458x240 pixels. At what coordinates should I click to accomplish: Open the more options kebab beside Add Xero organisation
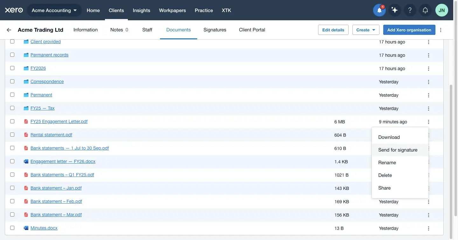click(x=441, y=30)
